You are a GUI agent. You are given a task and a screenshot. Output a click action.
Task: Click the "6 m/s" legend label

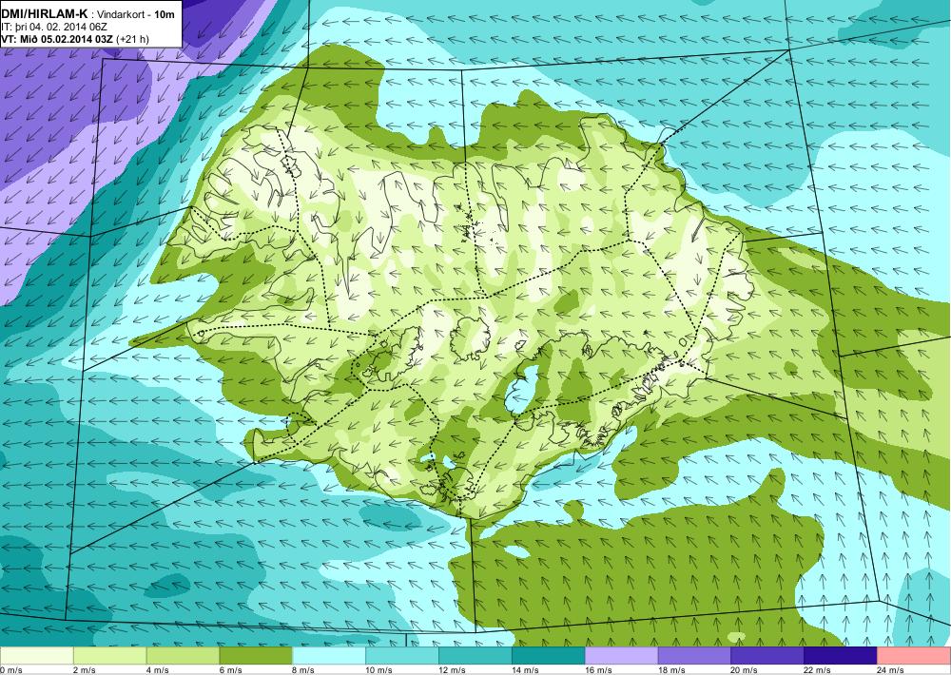point(230,670)
